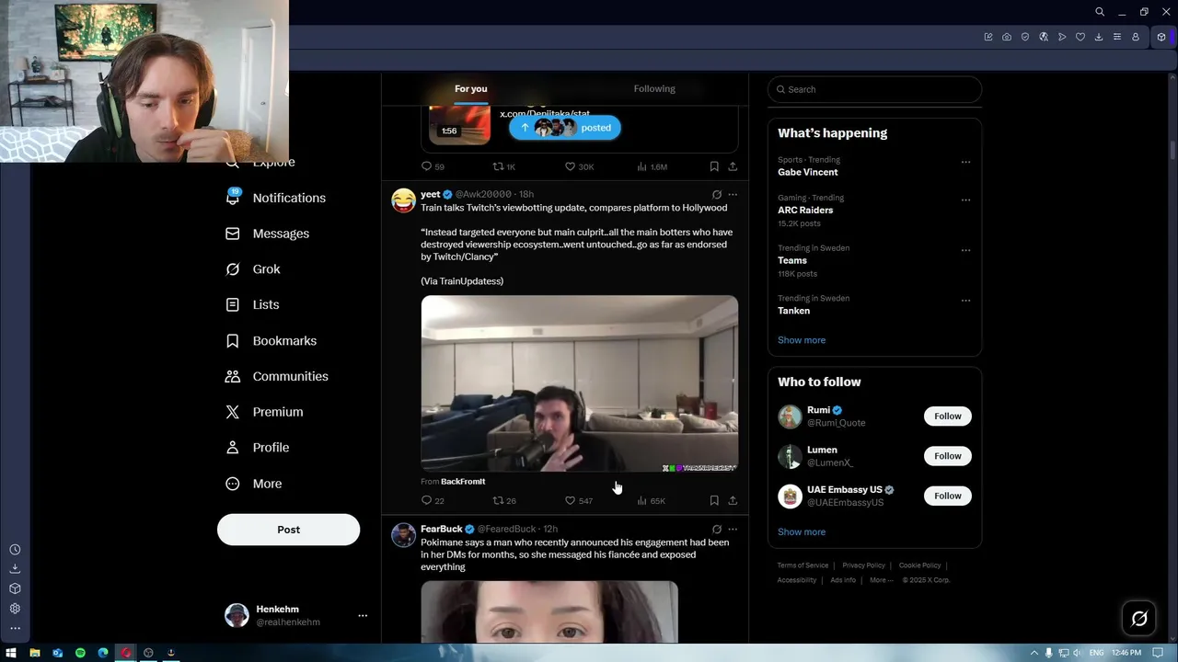Open options for Tanken trend
Image resolution: width=1178 pixels, height=662 pixels.
(x=965, y=301)
